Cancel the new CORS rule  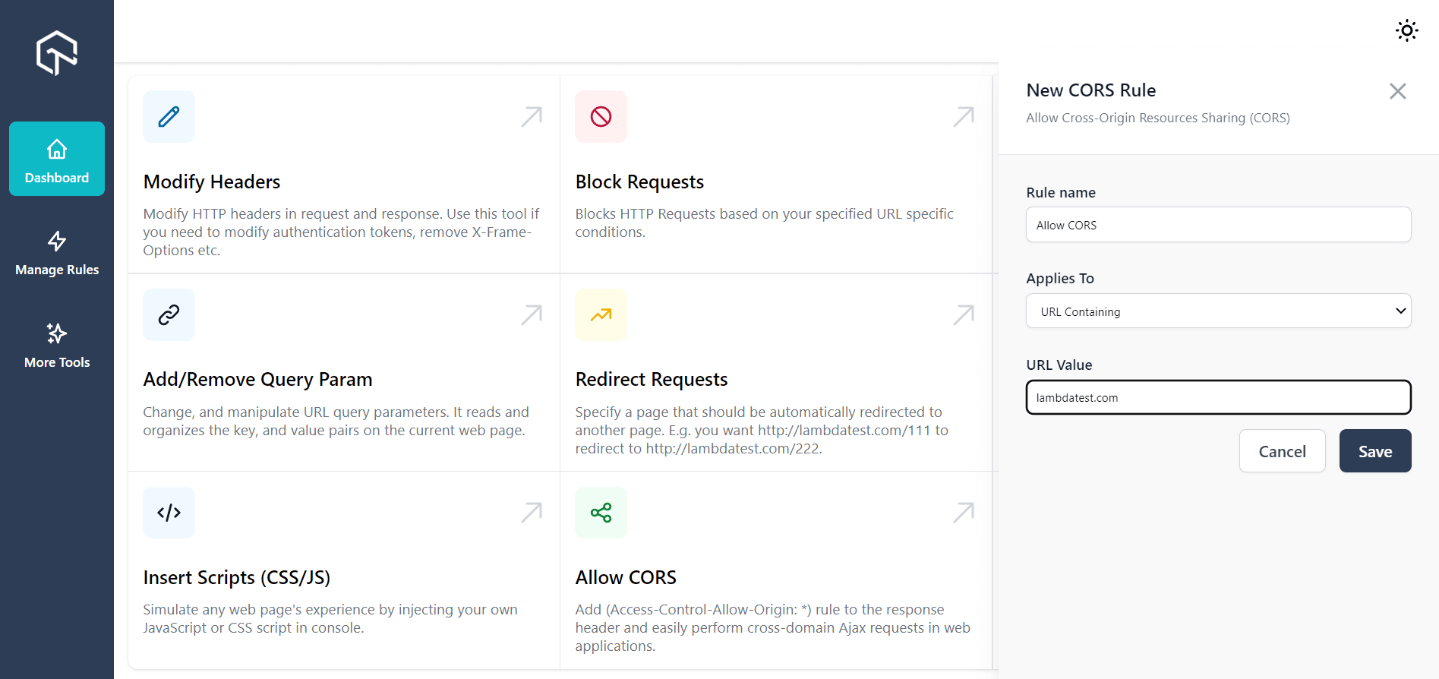1282,451
